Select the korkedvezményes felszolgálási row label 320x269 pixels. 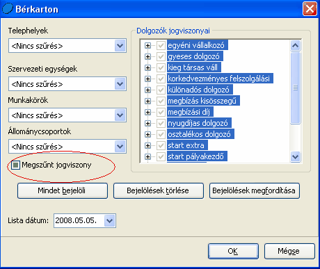[220, 79]
